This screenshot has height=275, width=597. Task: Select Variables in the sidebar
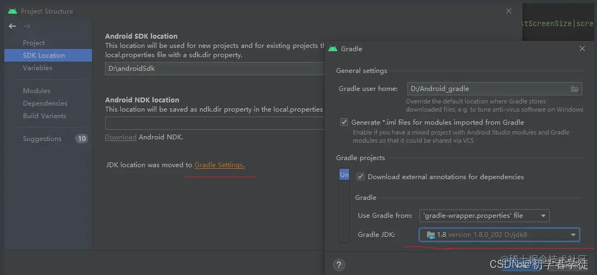pos(37,68)
